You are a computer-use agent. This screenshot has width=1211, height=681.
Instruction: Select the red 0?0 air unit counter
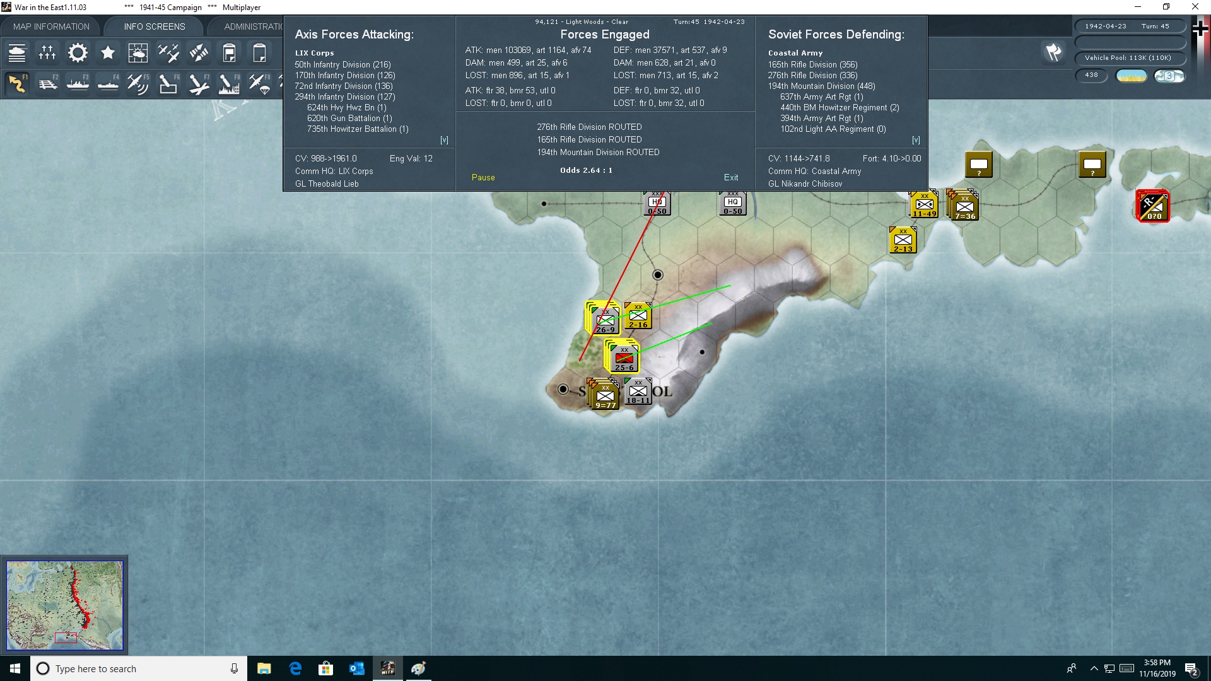(x=1153, y=206)
